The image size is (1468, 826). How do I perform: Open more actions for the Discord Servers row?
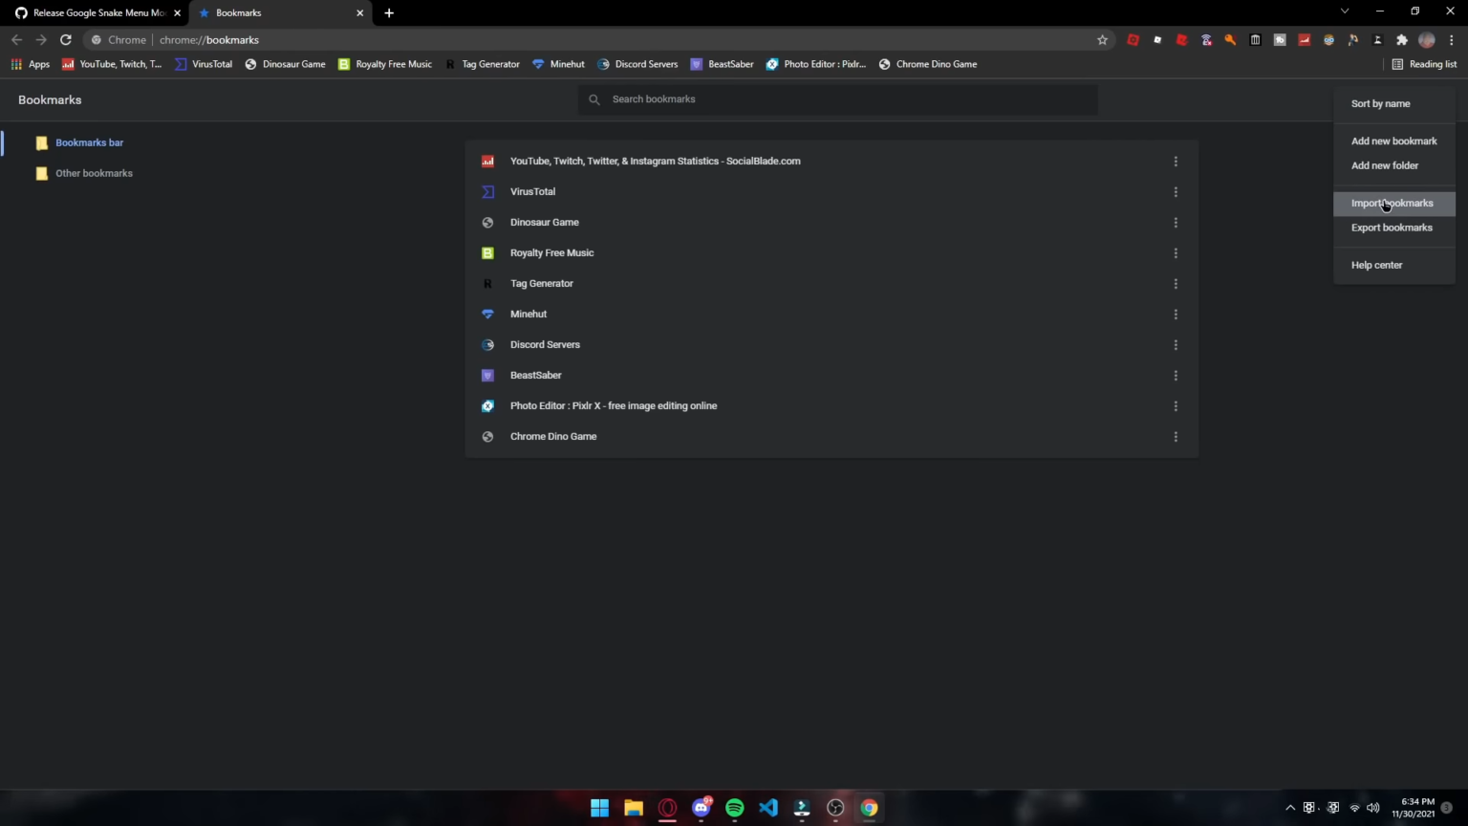point(1176,345)
